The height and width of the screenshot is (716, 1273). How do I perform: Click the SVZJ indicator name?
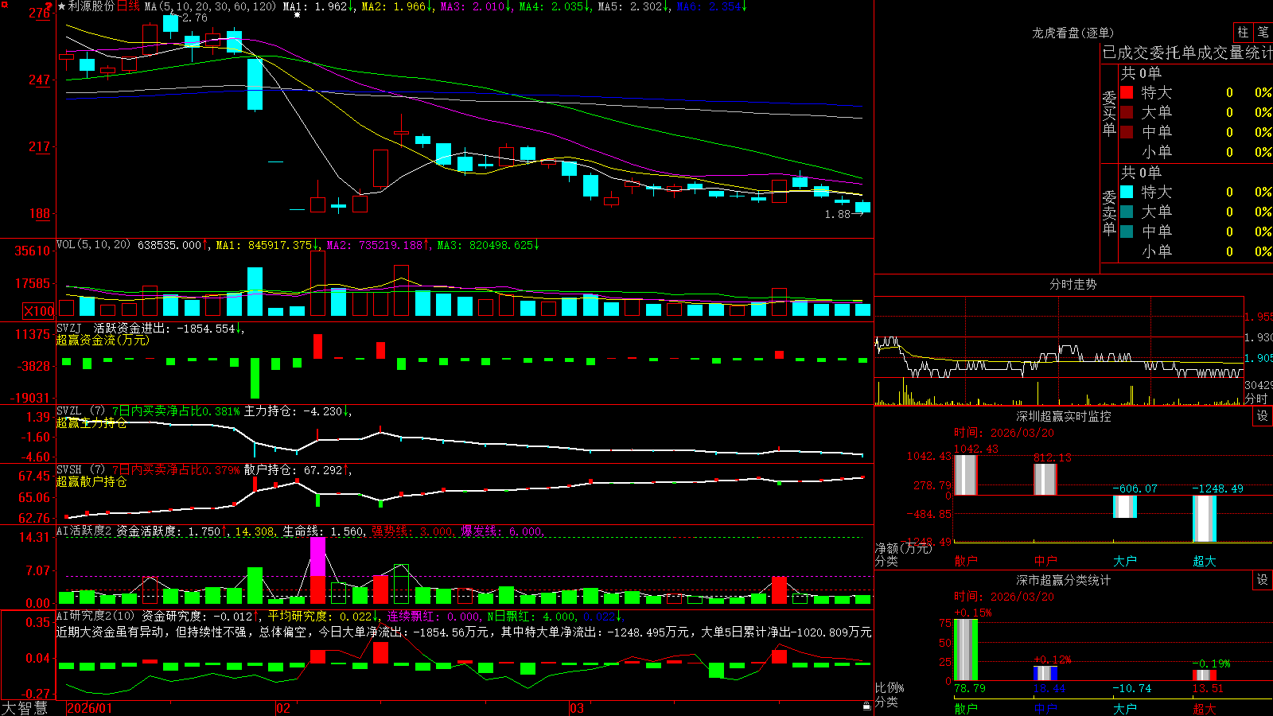click(69, 329)
